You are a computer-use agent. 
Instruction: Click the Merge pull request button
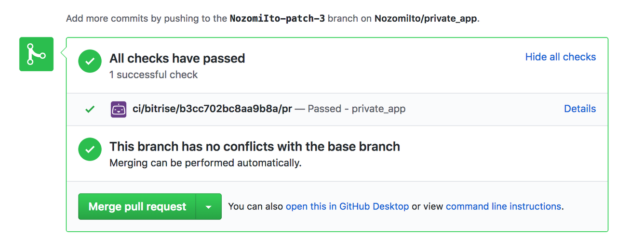(x=137, y=206)
